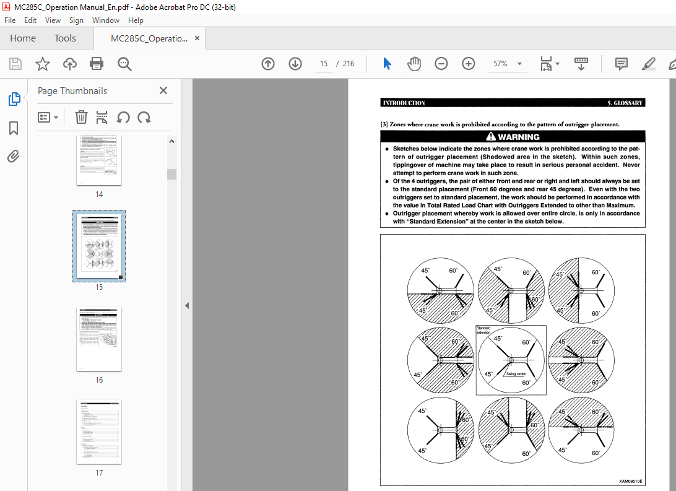Add document to starred with star icon
Image resolution: width=676 pixels, height=491 pixels.
point(42,64)
